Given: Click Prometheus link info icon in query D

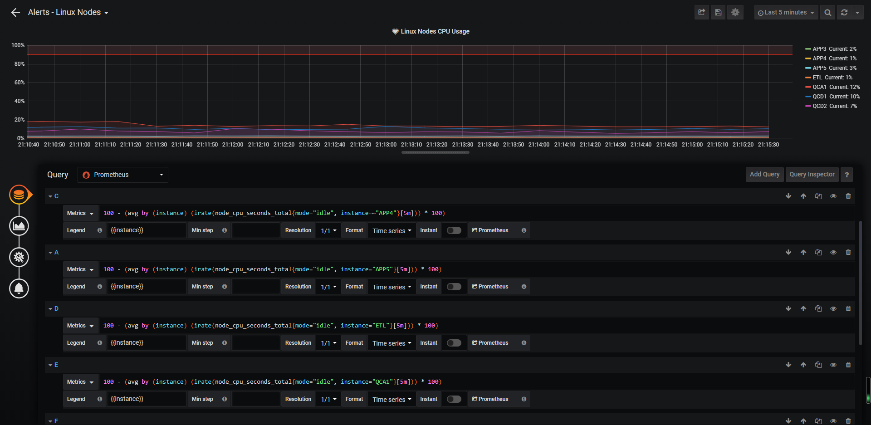Looking at the screenshot, I should click(524, 343).
